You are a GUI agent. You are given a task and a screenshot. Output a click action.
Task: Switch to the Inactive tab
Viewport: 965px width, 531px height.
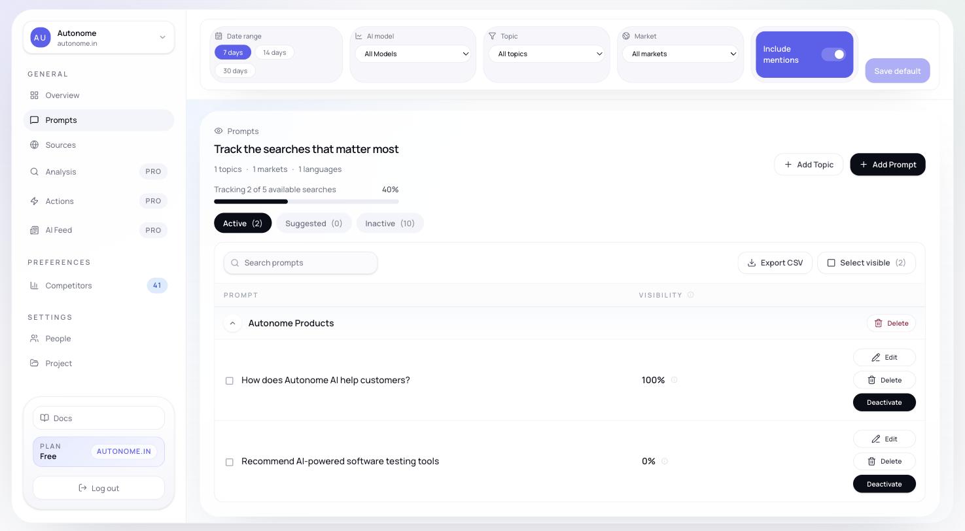coord(390,223)
